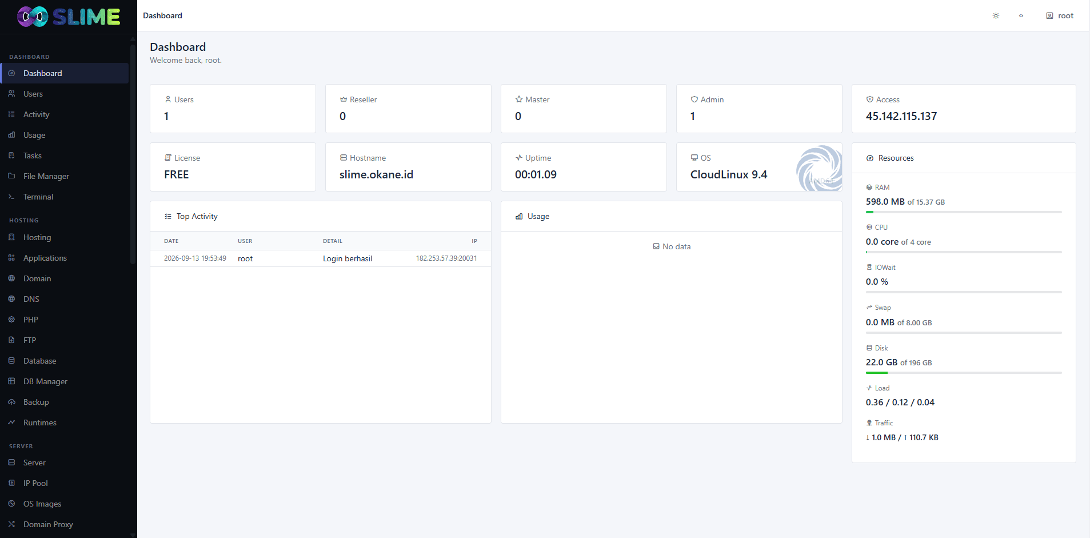This screenshot has width=1090, height=538.
Task: Click the code brackets icon in header
Action: click(x=1021, y=15)
